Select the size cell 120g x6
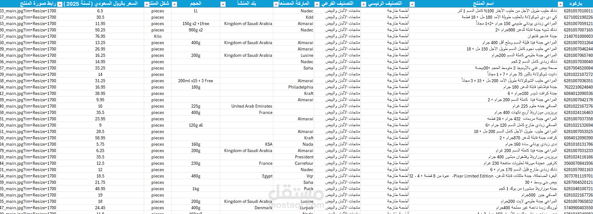Viewport: 593px width, 214px height. point(196,125)
